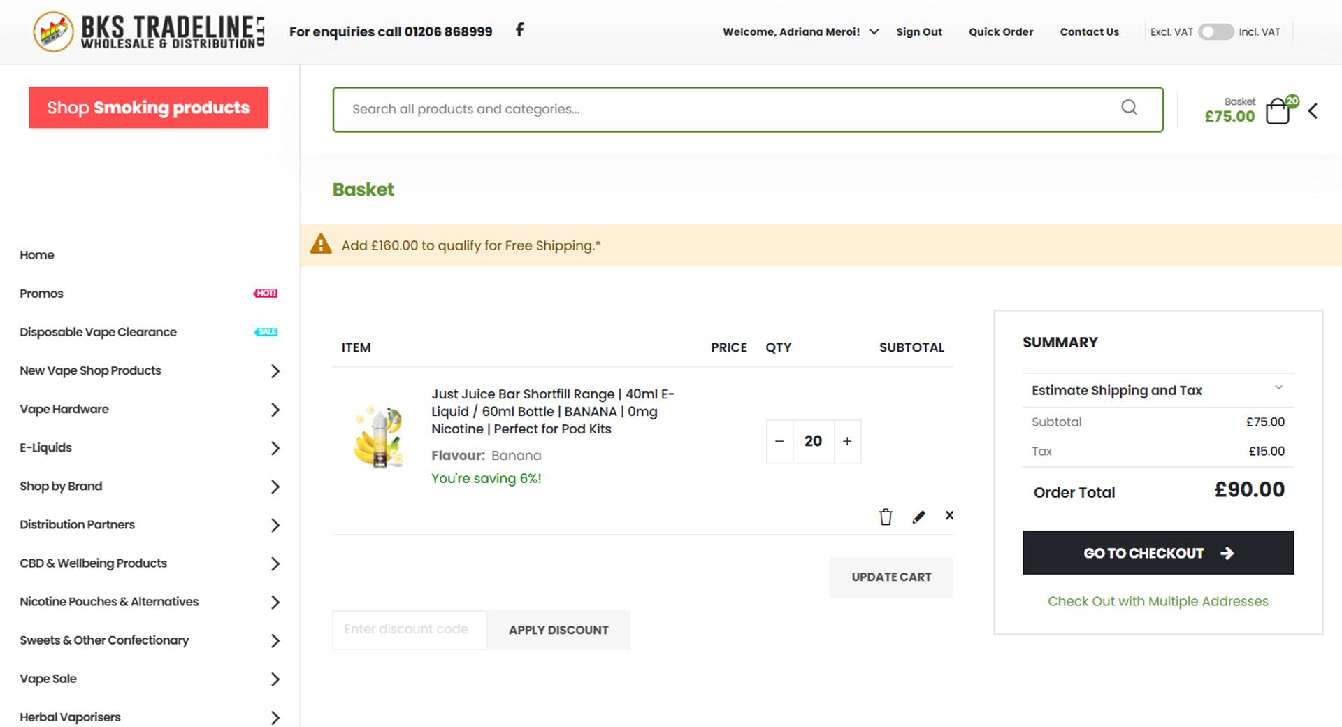Click the free shipping warning icon
This screenshot has height=727, width=1342.
pos(321,244)
